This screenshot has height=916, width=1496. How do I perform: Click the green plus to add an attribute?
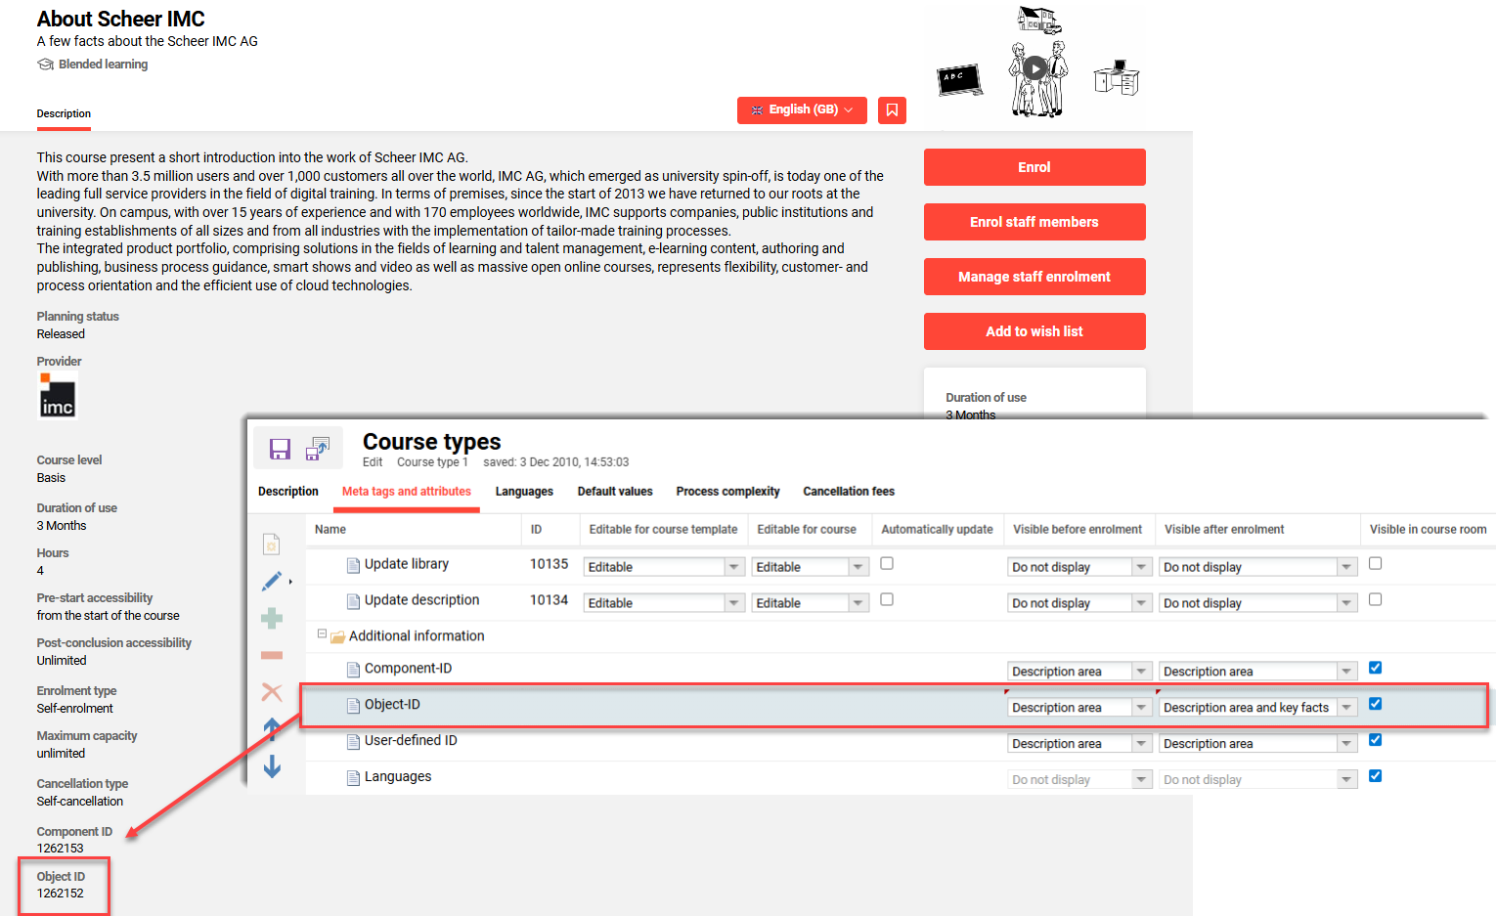(x=271, y=618)
